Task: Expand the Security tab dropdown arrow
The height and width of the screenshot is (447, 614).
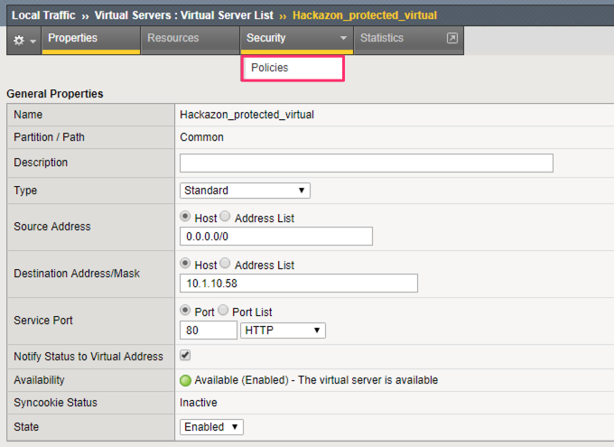Action: point(343,38)
